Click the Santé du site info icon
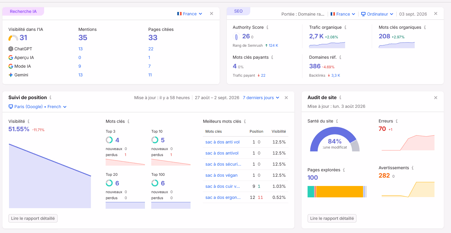 point(337,121)
